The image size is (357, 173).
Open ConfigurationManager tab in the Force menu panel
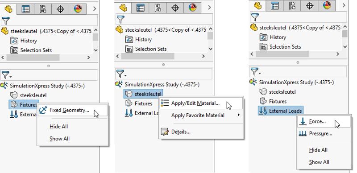[x=292, y=5]
